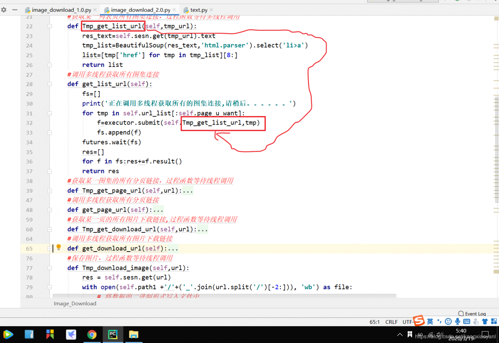Image resolution: width=499 pixels, height=343 pixels.
Task: Show hidden system tray icons chevron
Action: [400, 334]
